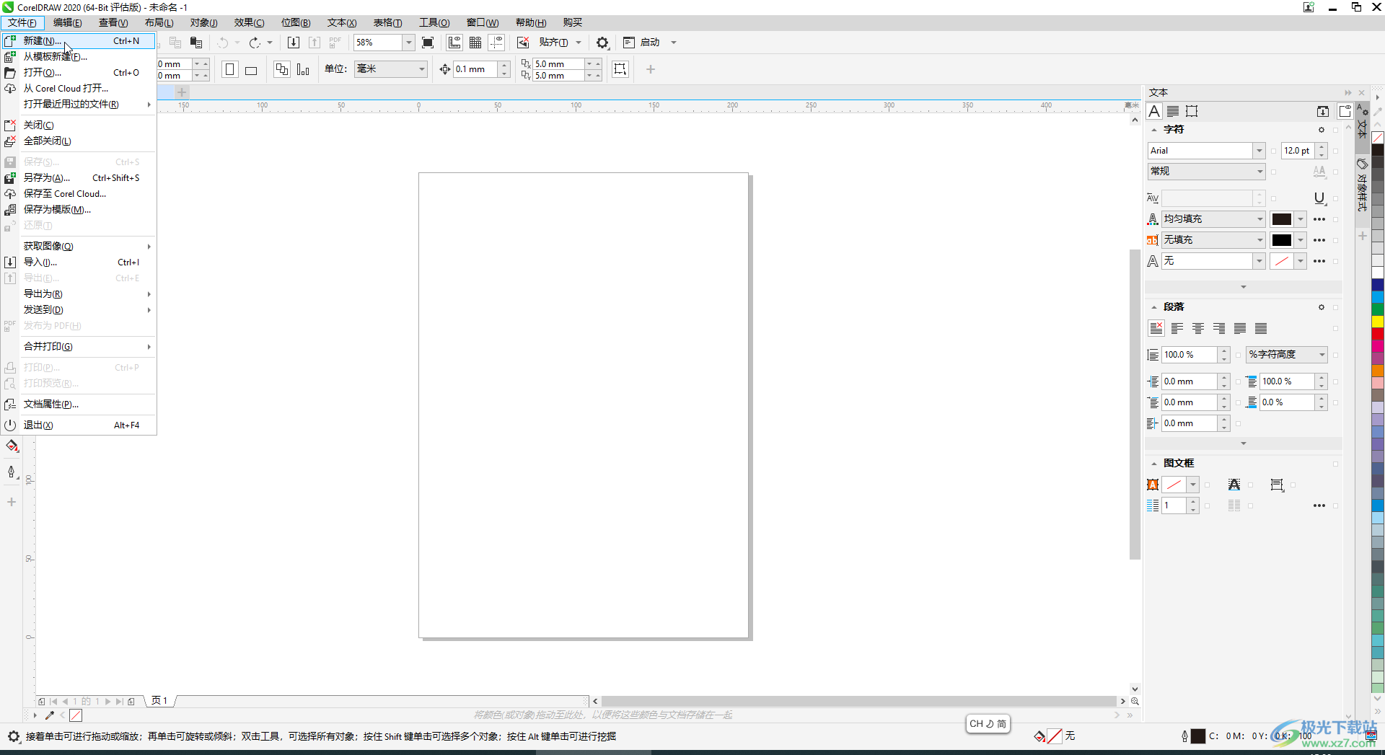Click the plus quick-customize button on property bar
This screenshot has height=755, width=1385.
coord(651,69)
